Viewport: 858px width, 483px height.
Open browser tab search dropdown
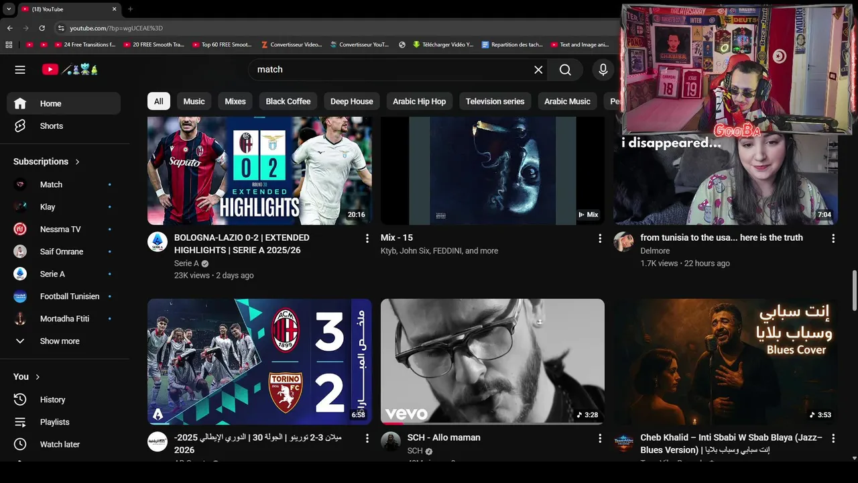click(9, 9)
